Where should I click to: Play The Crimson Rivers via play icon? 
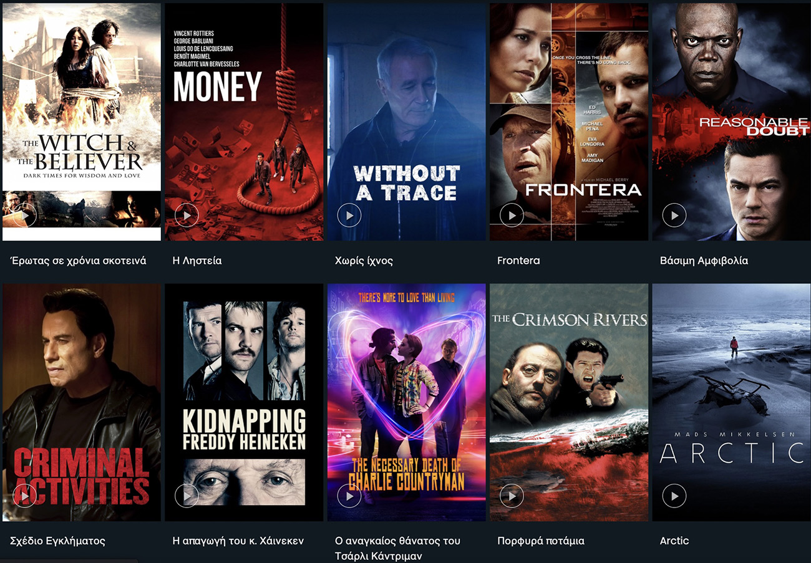pos(512,496)
